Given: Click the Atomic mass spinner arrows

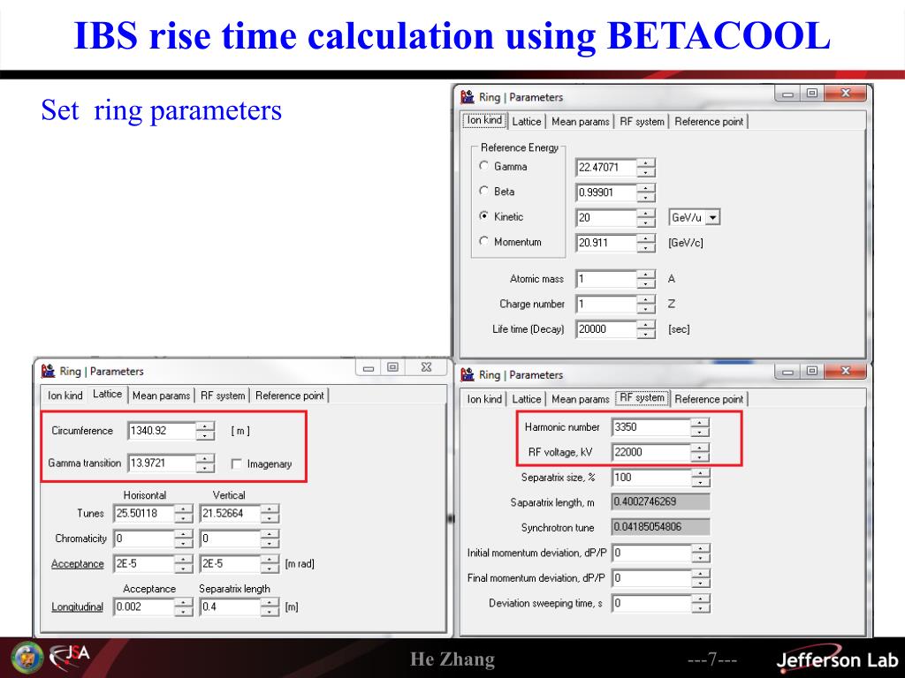Looking at the screenshot, I should [646, 279].
